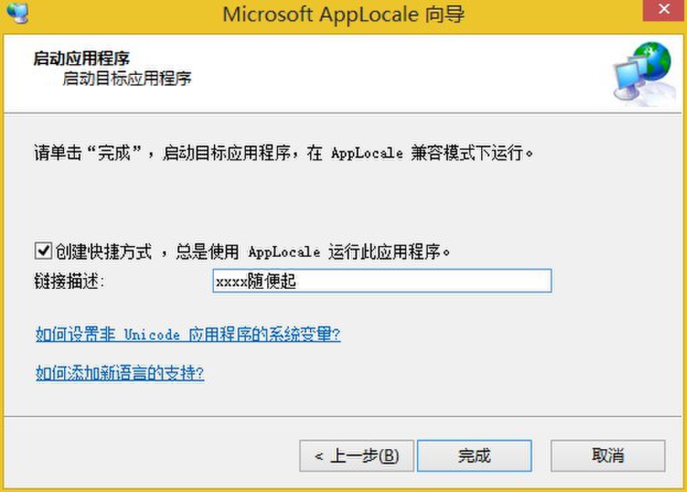Uncheck the 创建快捷方式 checkbox

(x=43, y=251)
